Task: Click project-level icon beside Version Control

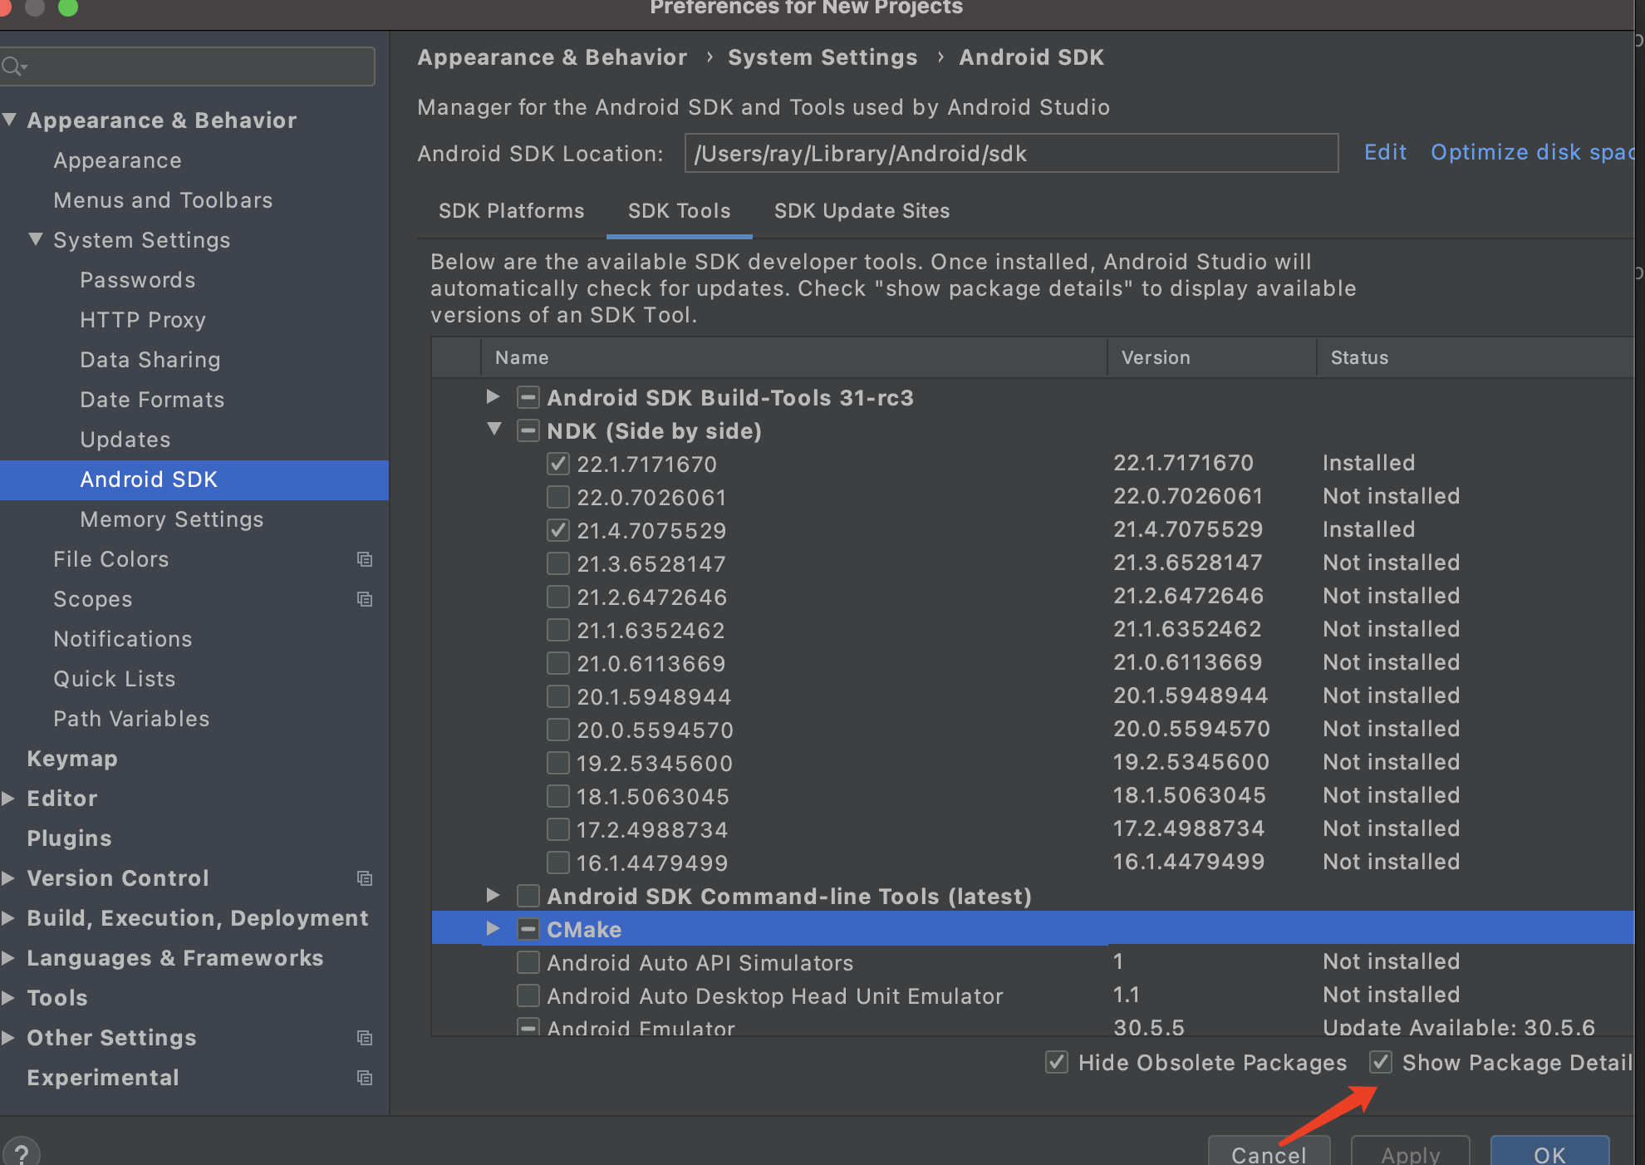Action: click(364, 878)
